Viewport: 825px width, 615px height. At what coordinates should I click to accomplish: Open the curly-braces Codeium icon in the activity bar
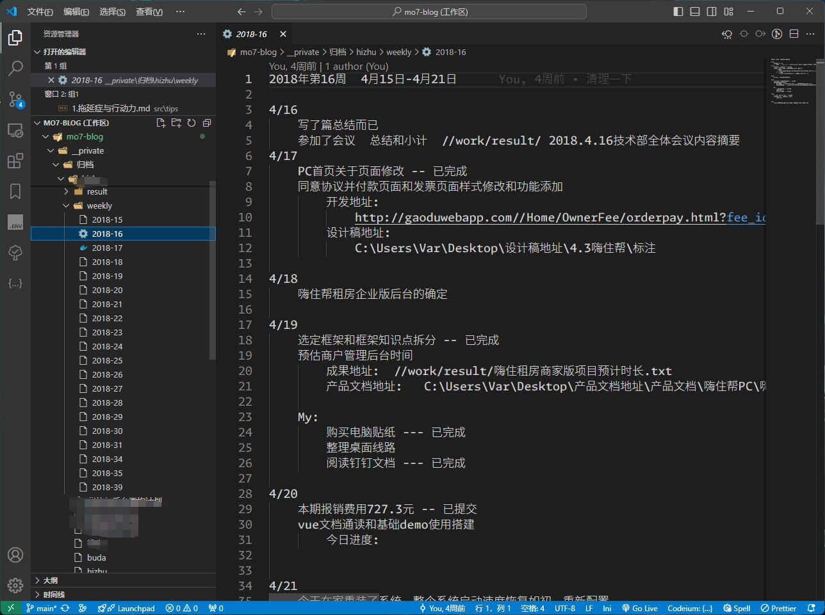coord(15,283)
